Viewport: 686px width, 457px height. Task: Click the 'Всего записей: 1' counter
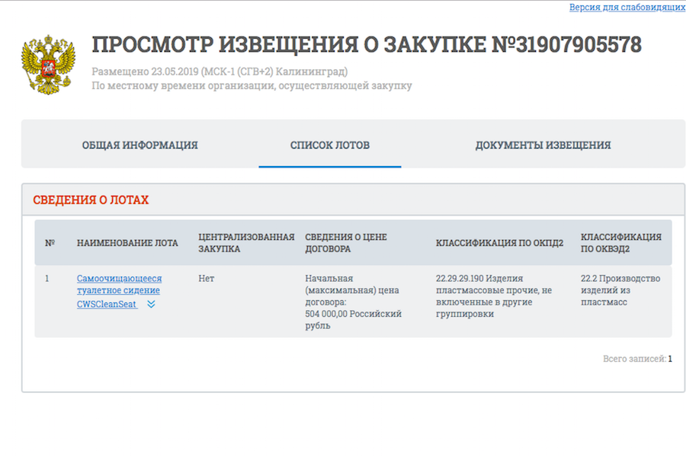(637, 359)
